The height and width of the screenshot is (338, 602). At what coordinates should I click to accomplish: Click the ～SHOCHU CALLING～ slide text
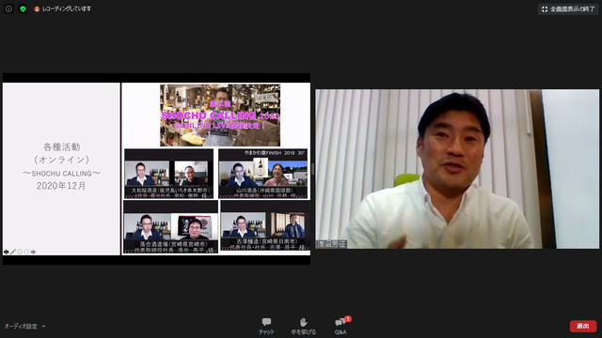pyautogui.click(x=61, y=173)
